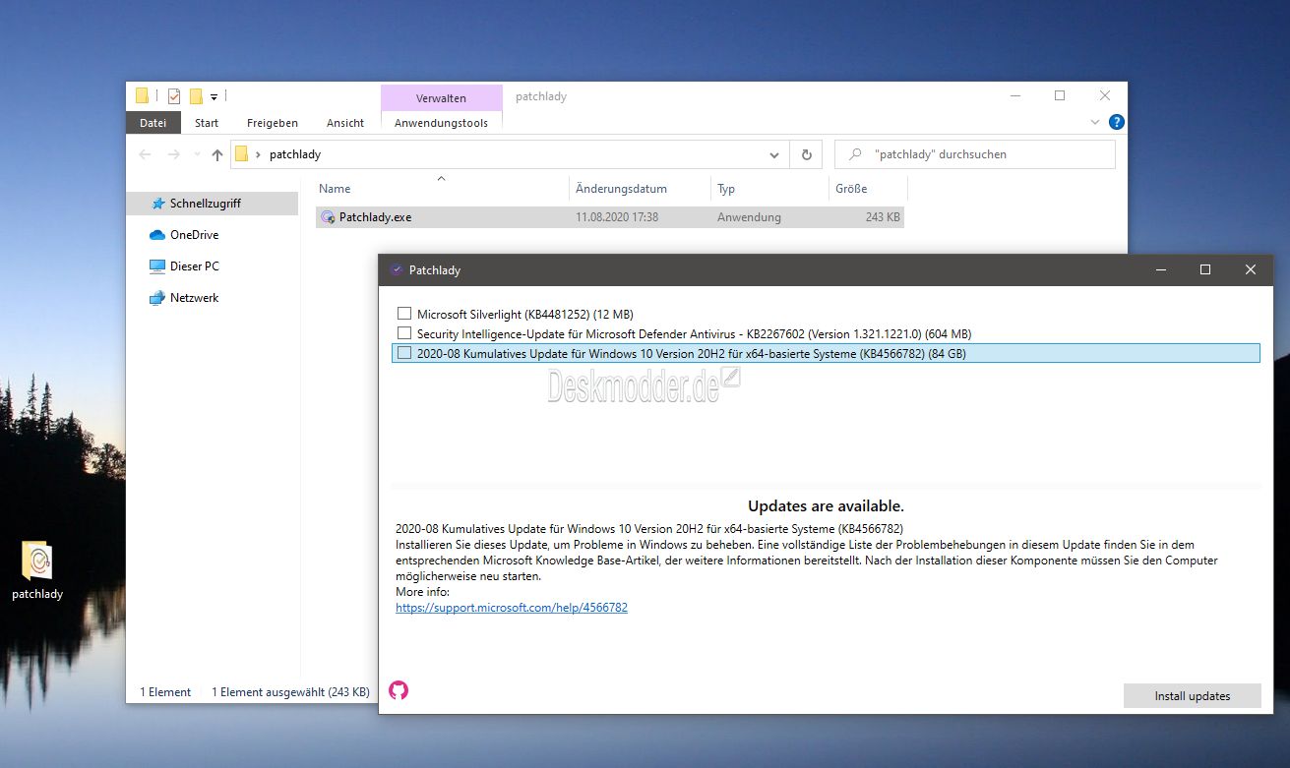Open the Explorer help question mark icon
1290x768 pixels.
(x=1116, y=123)
